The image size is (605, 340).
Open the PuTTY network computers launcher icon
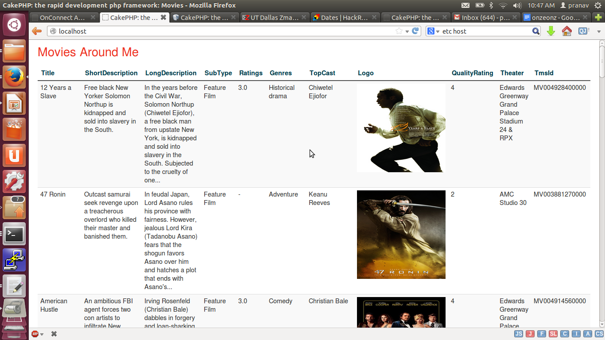click(14, 260)
